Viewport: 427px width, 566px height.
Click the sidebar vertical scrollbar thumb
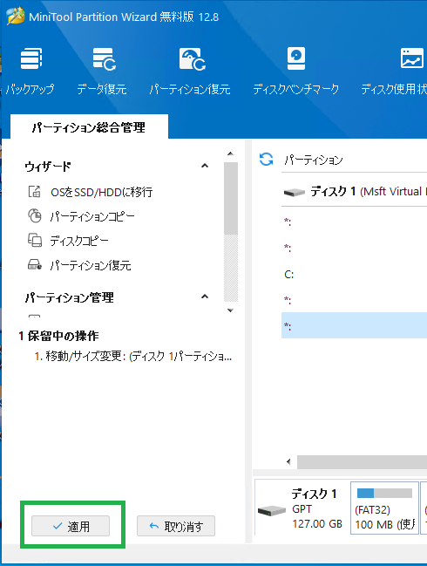[x=231, y=198]
